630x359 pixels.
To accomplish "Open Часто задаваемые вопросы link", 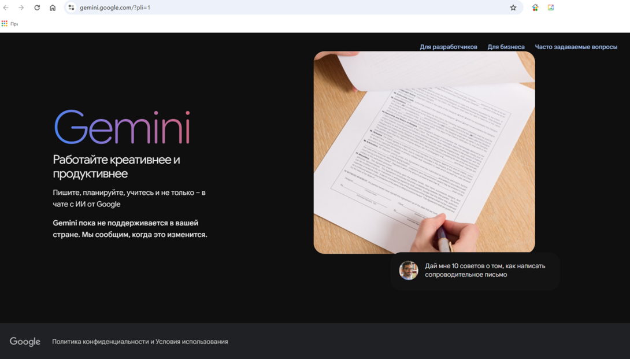I will point(576,47).
